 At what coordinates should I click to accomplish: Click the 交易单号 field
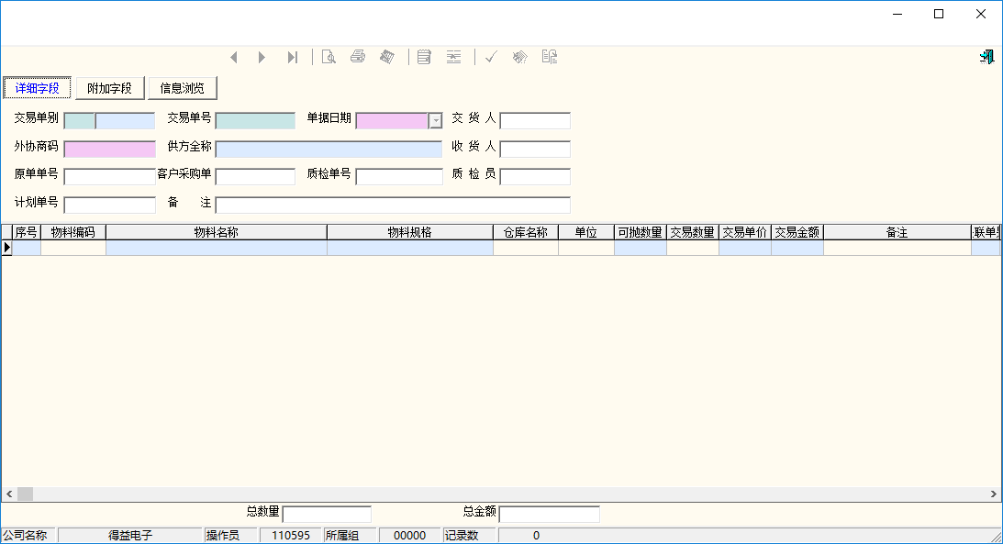pos(255,121)
